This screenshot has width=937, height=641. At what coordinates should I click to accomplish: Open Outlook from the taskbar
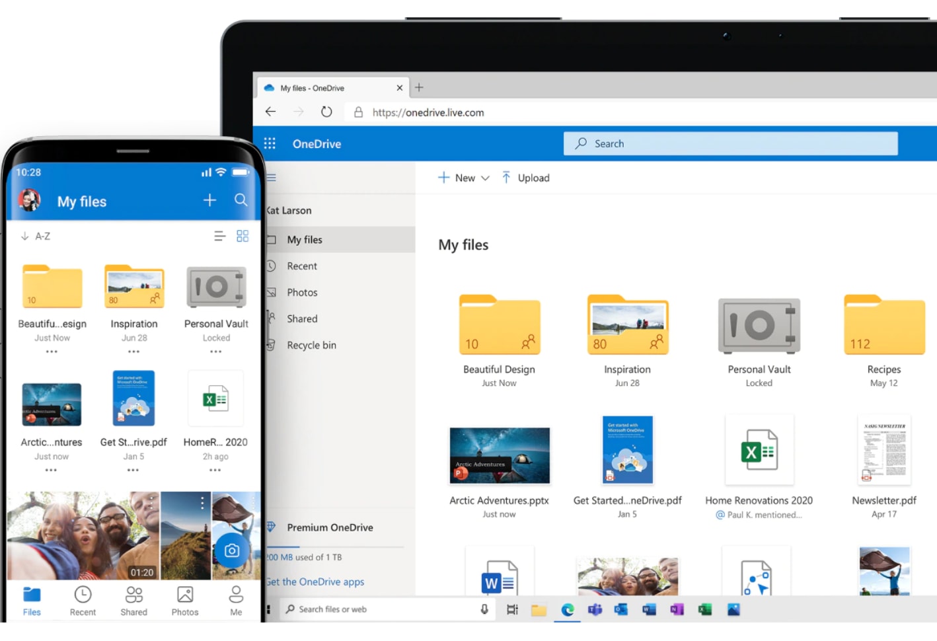(x=621, y=609)
